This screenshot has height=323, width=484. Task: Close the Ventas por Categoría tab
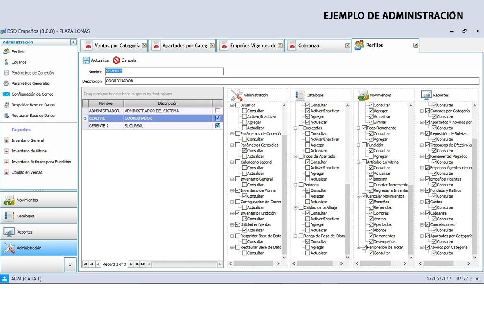(x=144, y=46)
